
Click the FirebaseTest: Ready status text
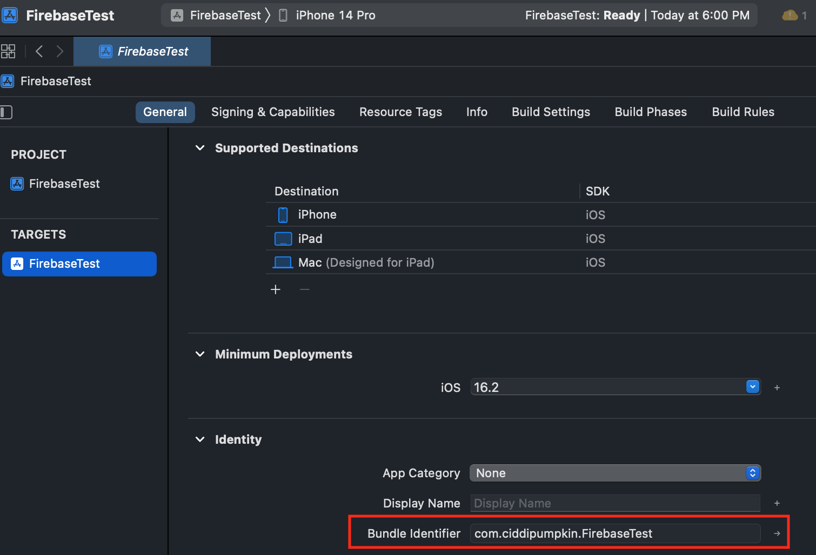click(583, 15)
